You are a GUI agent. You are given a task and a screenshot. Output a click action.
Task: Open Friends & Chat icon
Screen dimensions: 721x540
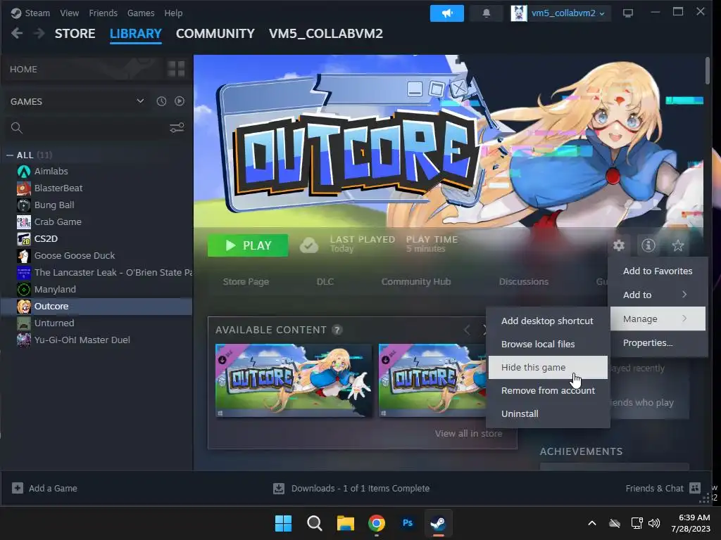[x=695, y=488]
